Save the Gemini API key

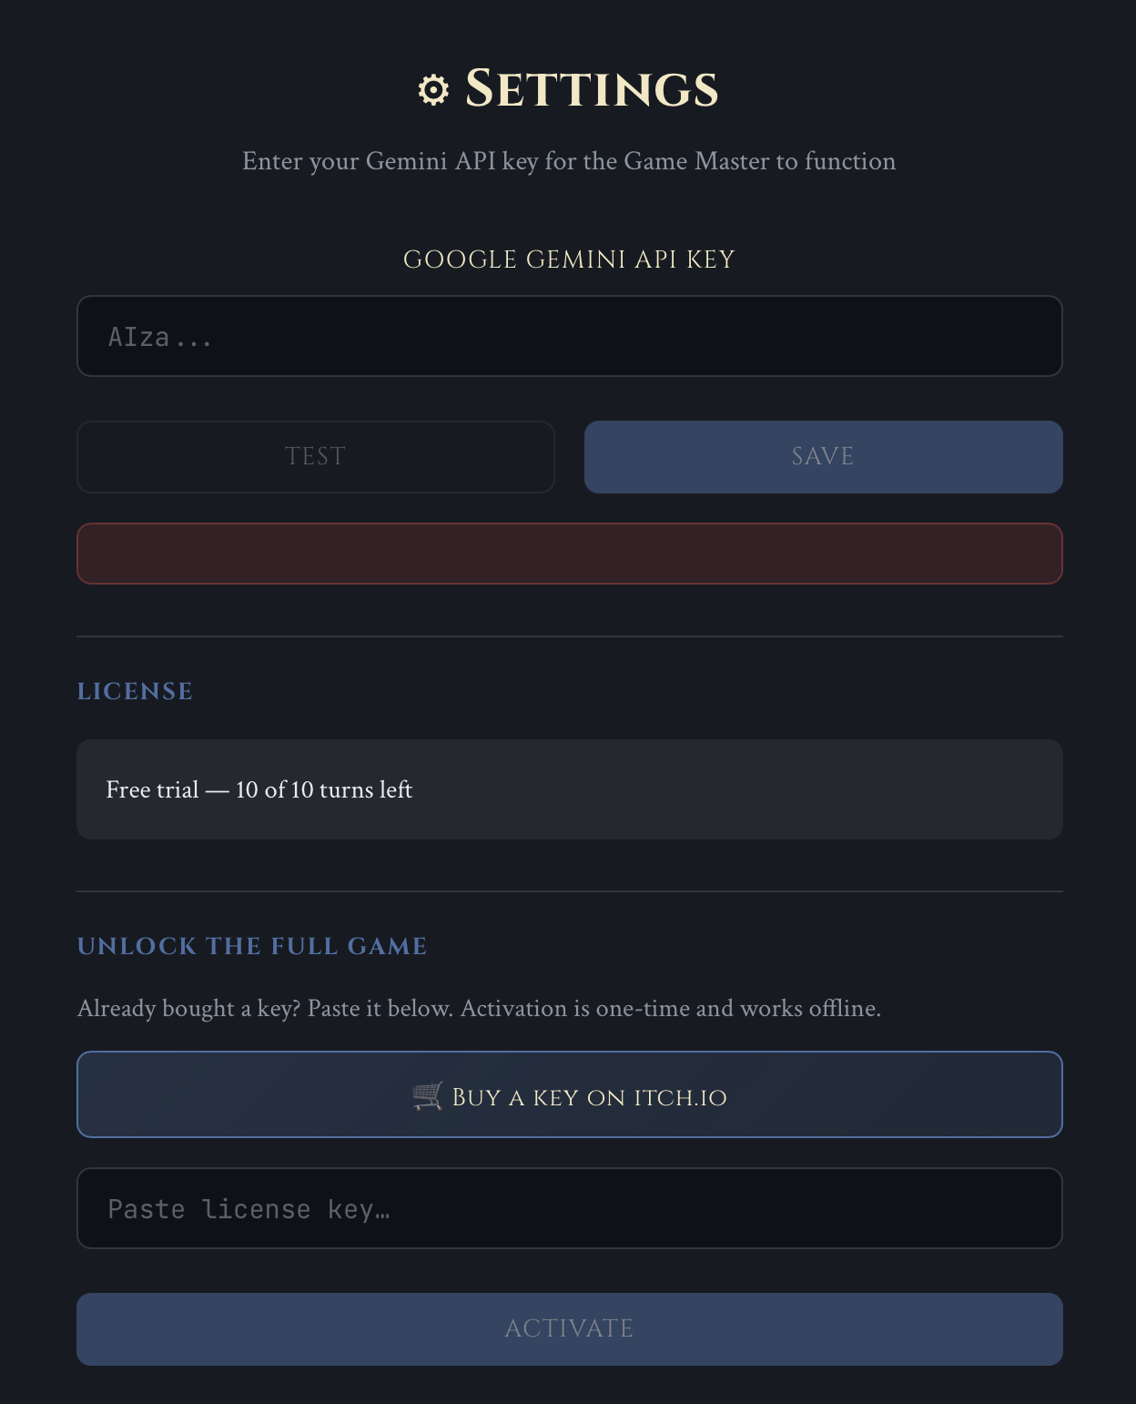824,457
